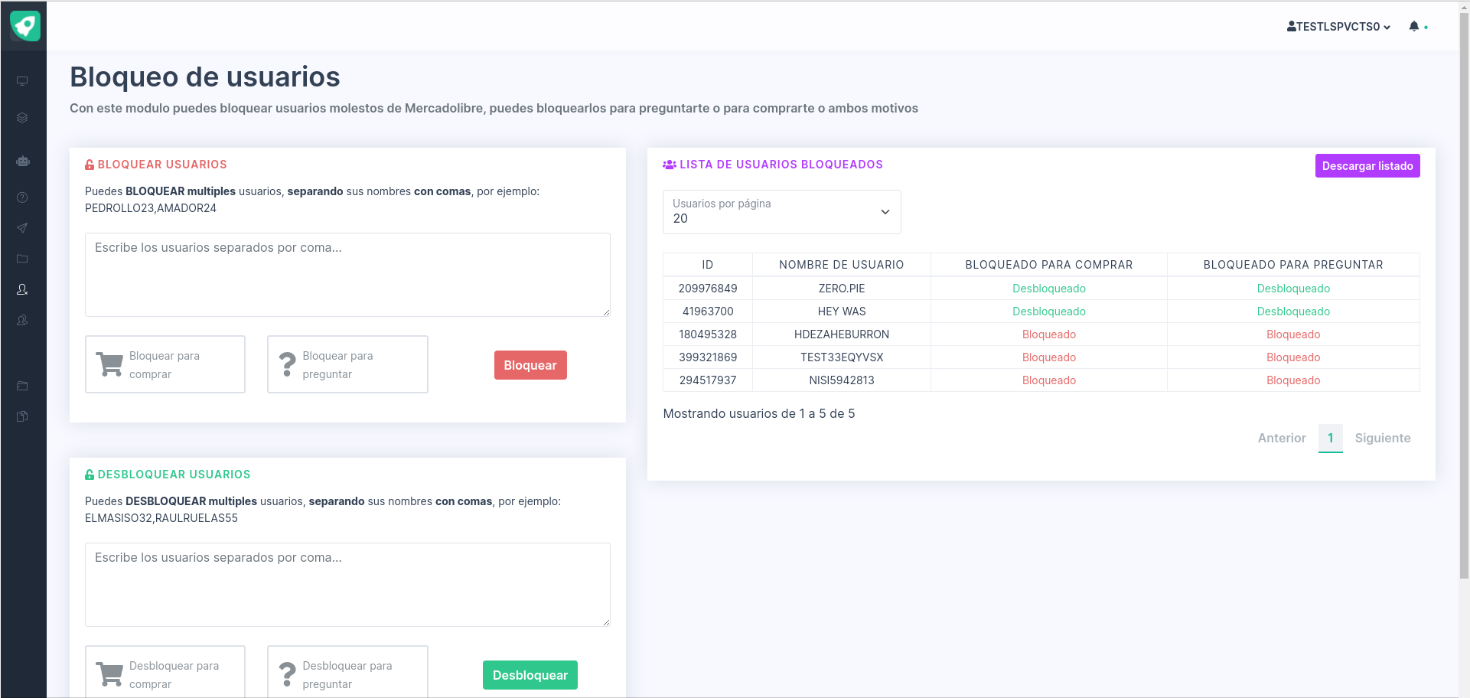Open the wallet-style folder sidebar icon
This screenshot has height=698, width=1470.
(x=22, y=386)
